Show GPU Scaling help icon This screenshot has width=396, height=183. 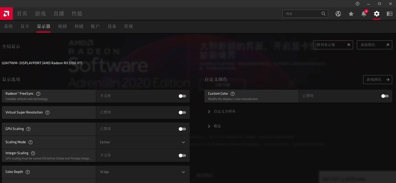[28, 129]
